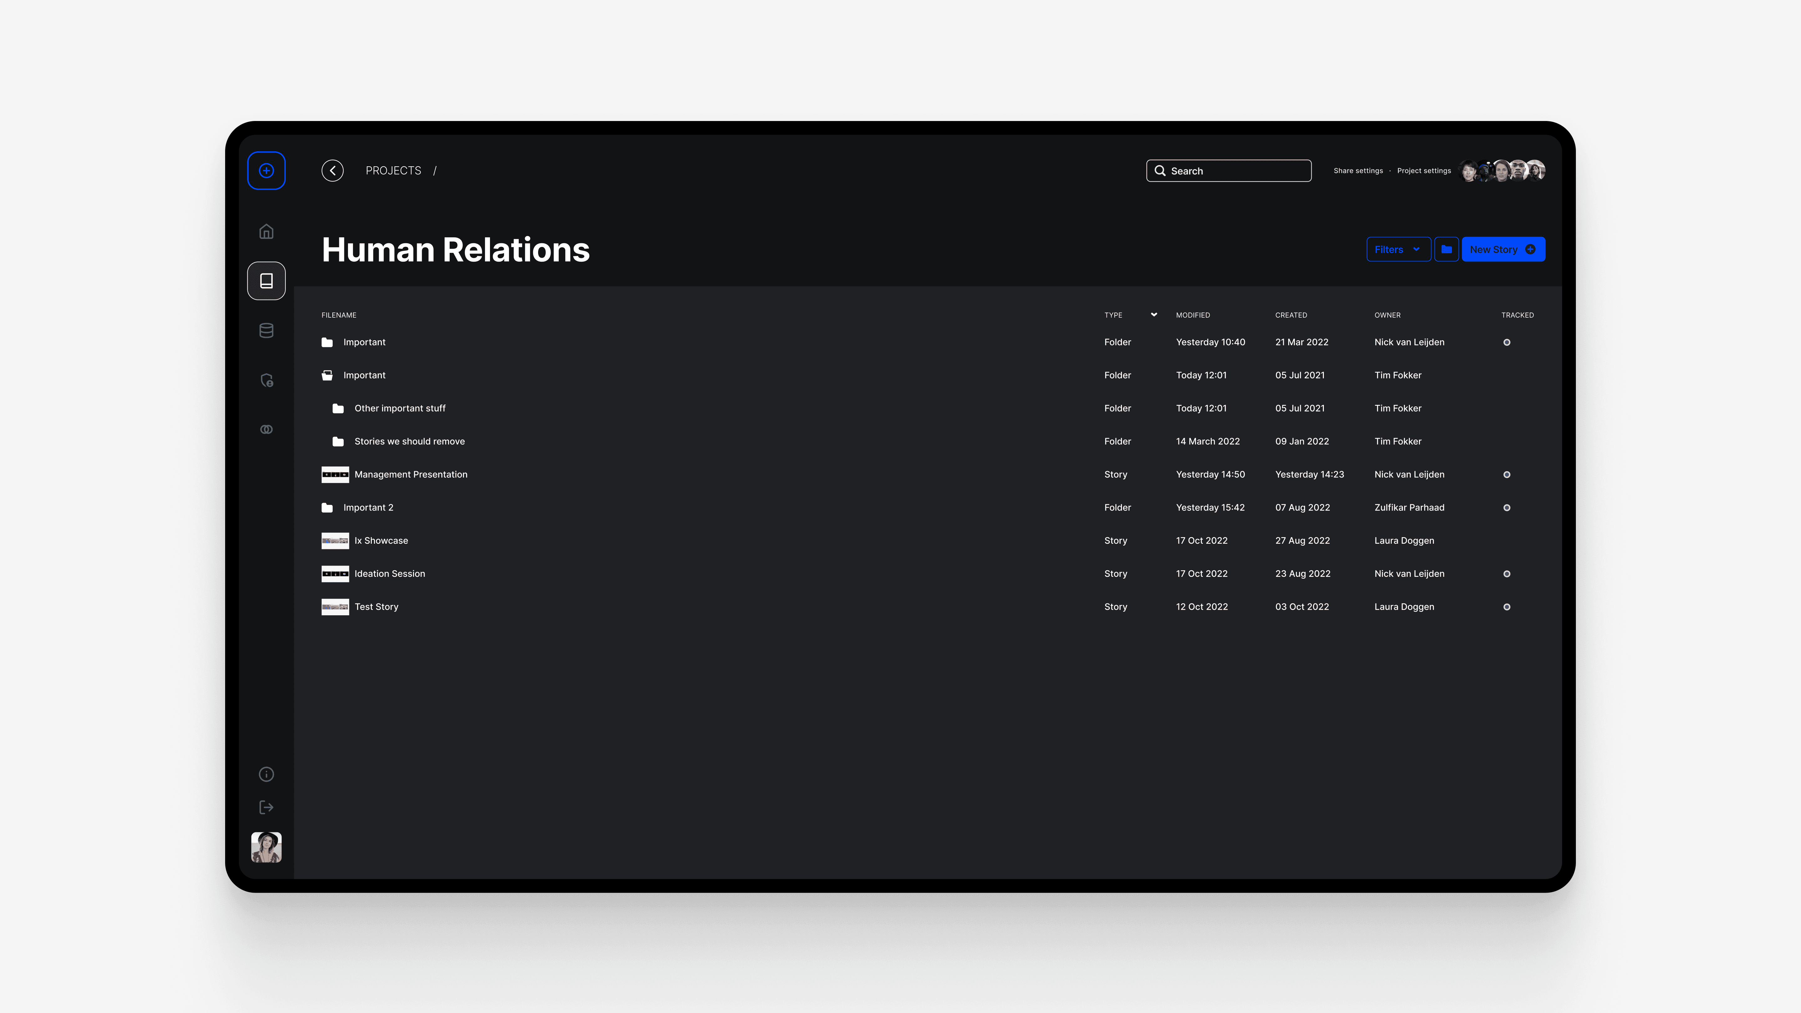This screenshot has width=1801, height=1013.
Task: Click the 03 Oct 2022 created date
Action: tap(1302, 607)
